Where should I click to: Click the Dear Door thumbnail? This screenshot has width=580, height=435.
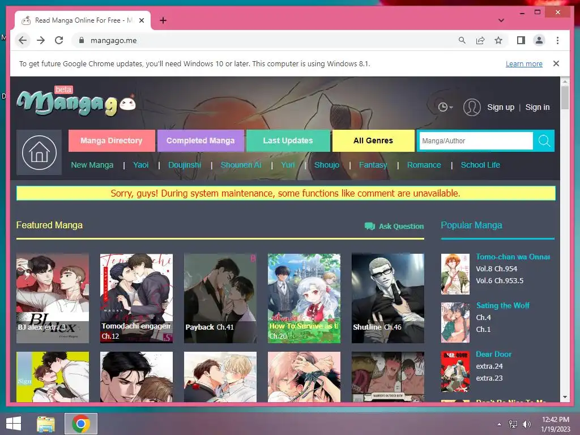point(455,371)
